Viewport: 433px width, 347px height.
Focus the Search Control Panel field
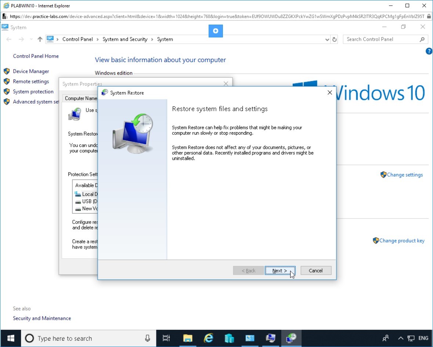pos(386,39)
